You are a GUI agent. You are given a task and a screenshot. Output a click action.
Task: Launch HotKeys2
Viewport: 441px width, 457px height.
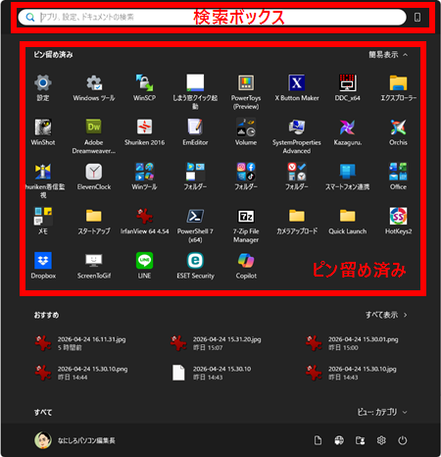[398, 222]
